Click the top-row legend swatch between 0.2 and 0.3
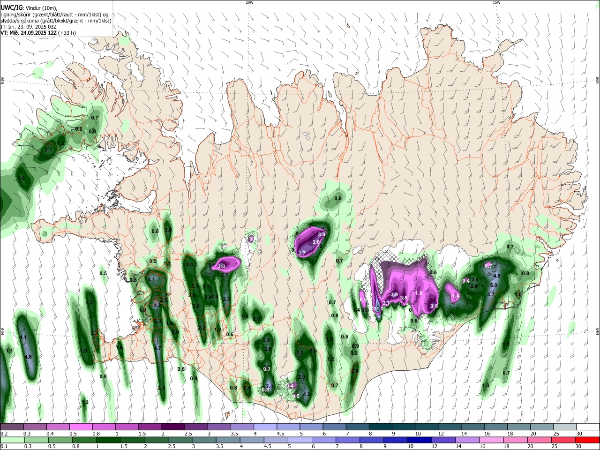This screenshot has height=450, width=600. click(12, 427)
